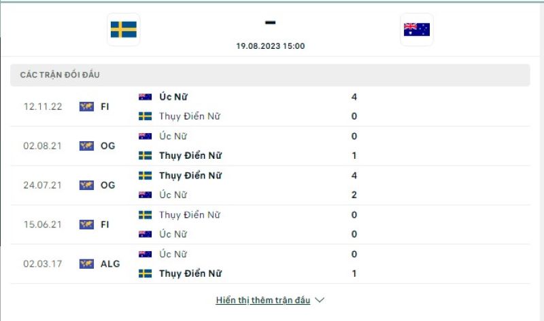
Task: Open "Hiển thị thêm trận đấu" link
Action: click(x=262, y=300)
